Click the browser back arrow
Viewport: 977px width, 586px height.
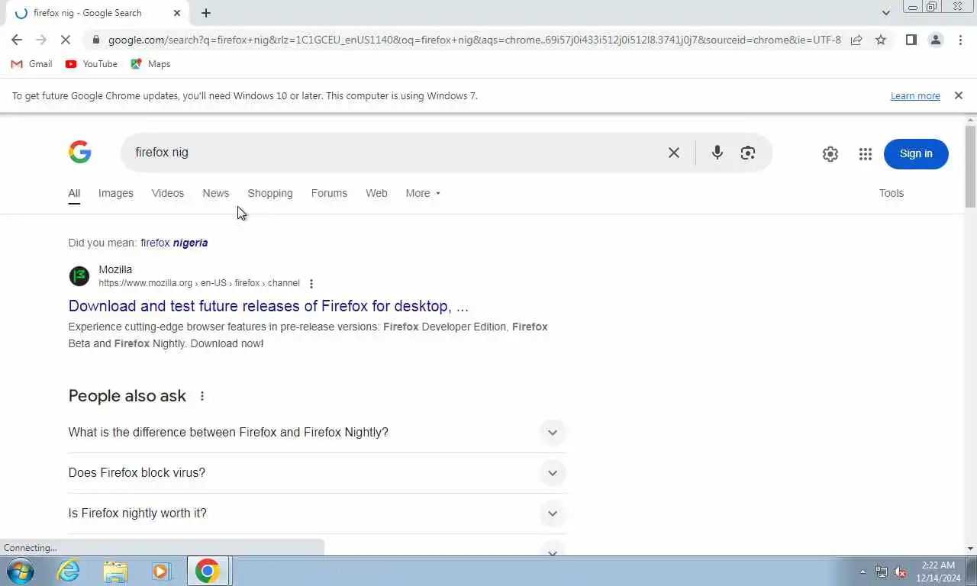(x=17, y=40)
